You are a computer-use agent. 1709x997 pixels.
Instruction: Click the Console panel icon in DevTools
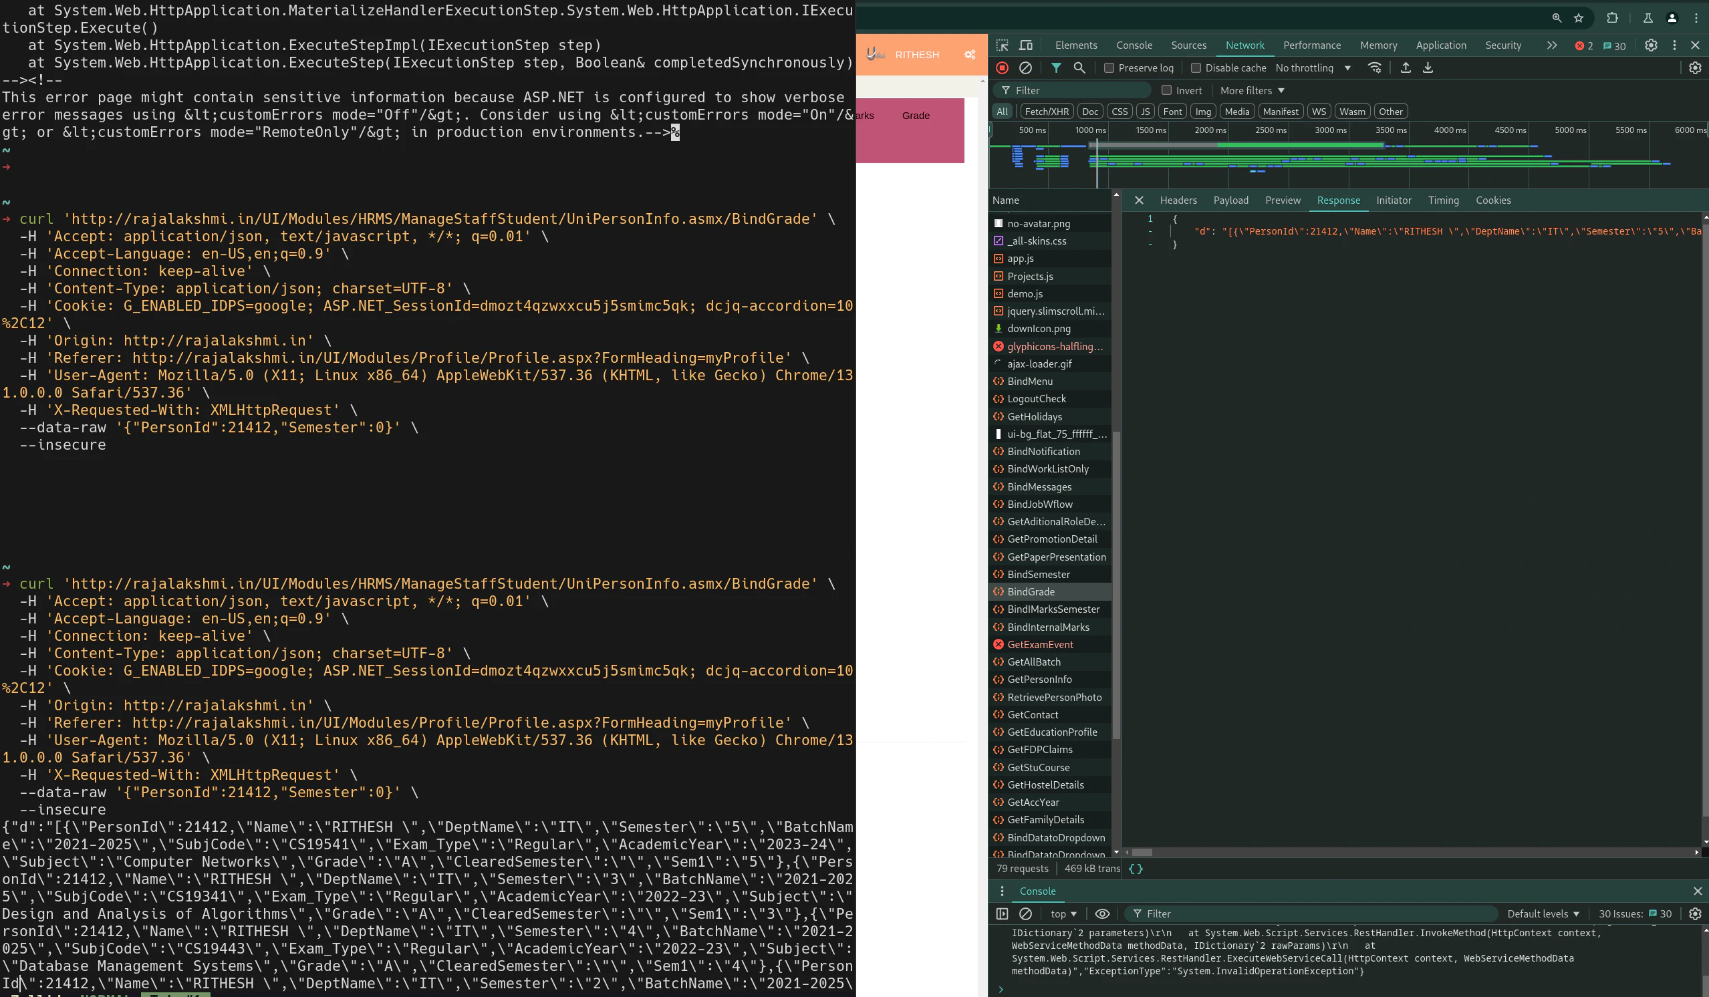tap(1135, 46)
